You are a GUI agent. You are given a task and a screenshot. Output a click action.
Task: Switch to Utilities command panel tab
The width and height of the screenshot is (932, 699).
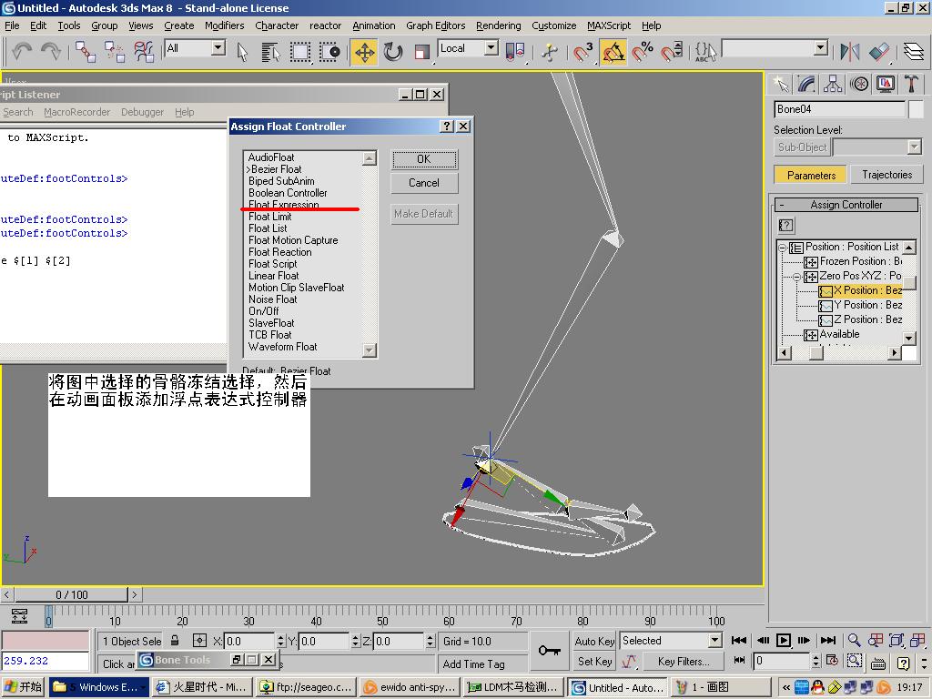point(911,85)
